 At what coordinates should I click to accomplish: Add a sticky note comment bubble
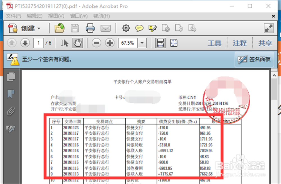pos(139,28)
